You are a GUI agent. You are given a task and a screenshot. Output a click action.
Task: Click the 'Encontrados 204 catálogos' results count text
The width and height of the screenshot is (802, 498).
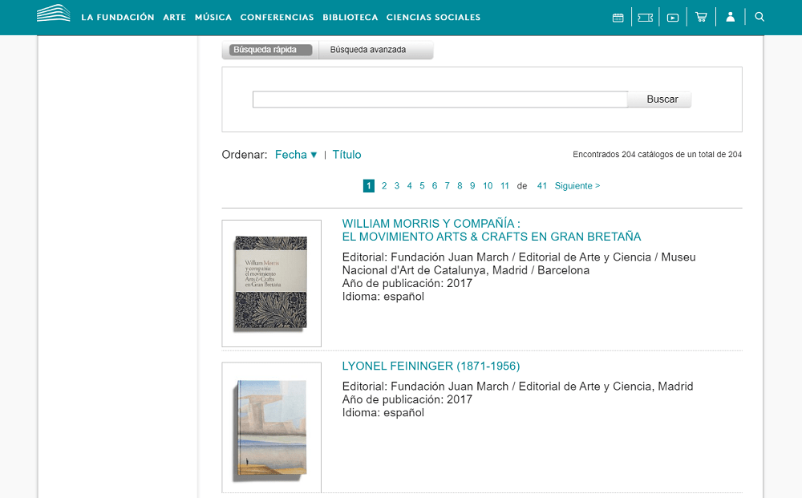click(658, 155)
